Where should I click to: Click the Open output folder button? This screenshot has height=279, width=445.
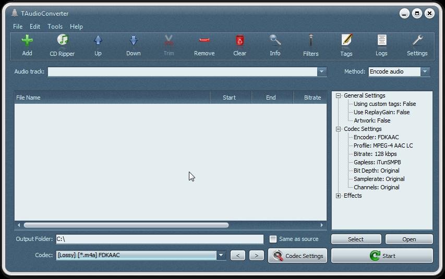(x=409, y=239)
